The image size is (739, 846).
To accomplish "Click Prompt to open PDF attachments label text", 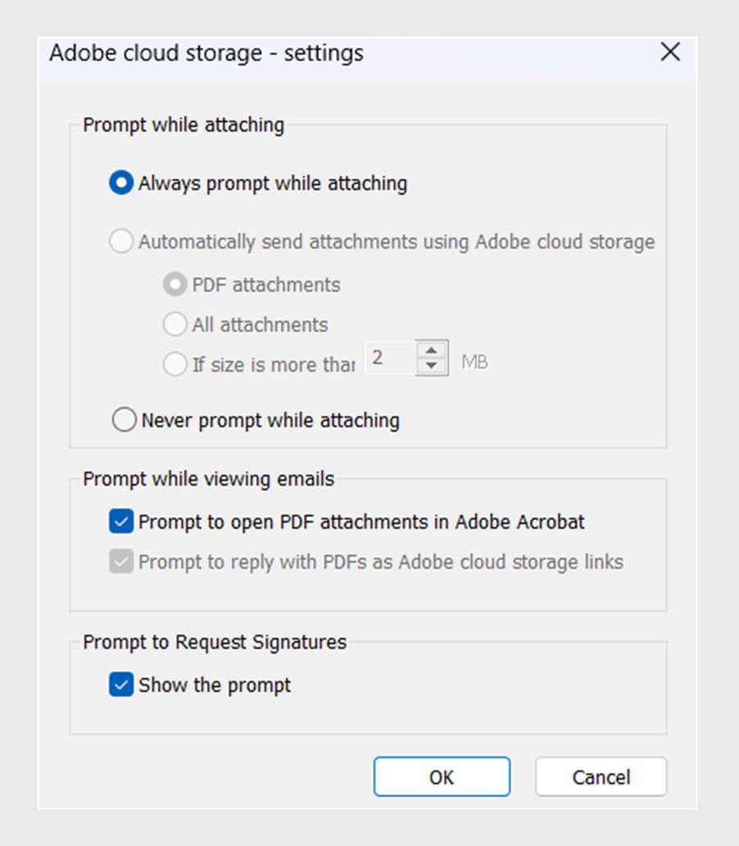I will click(x=361, y=523).
